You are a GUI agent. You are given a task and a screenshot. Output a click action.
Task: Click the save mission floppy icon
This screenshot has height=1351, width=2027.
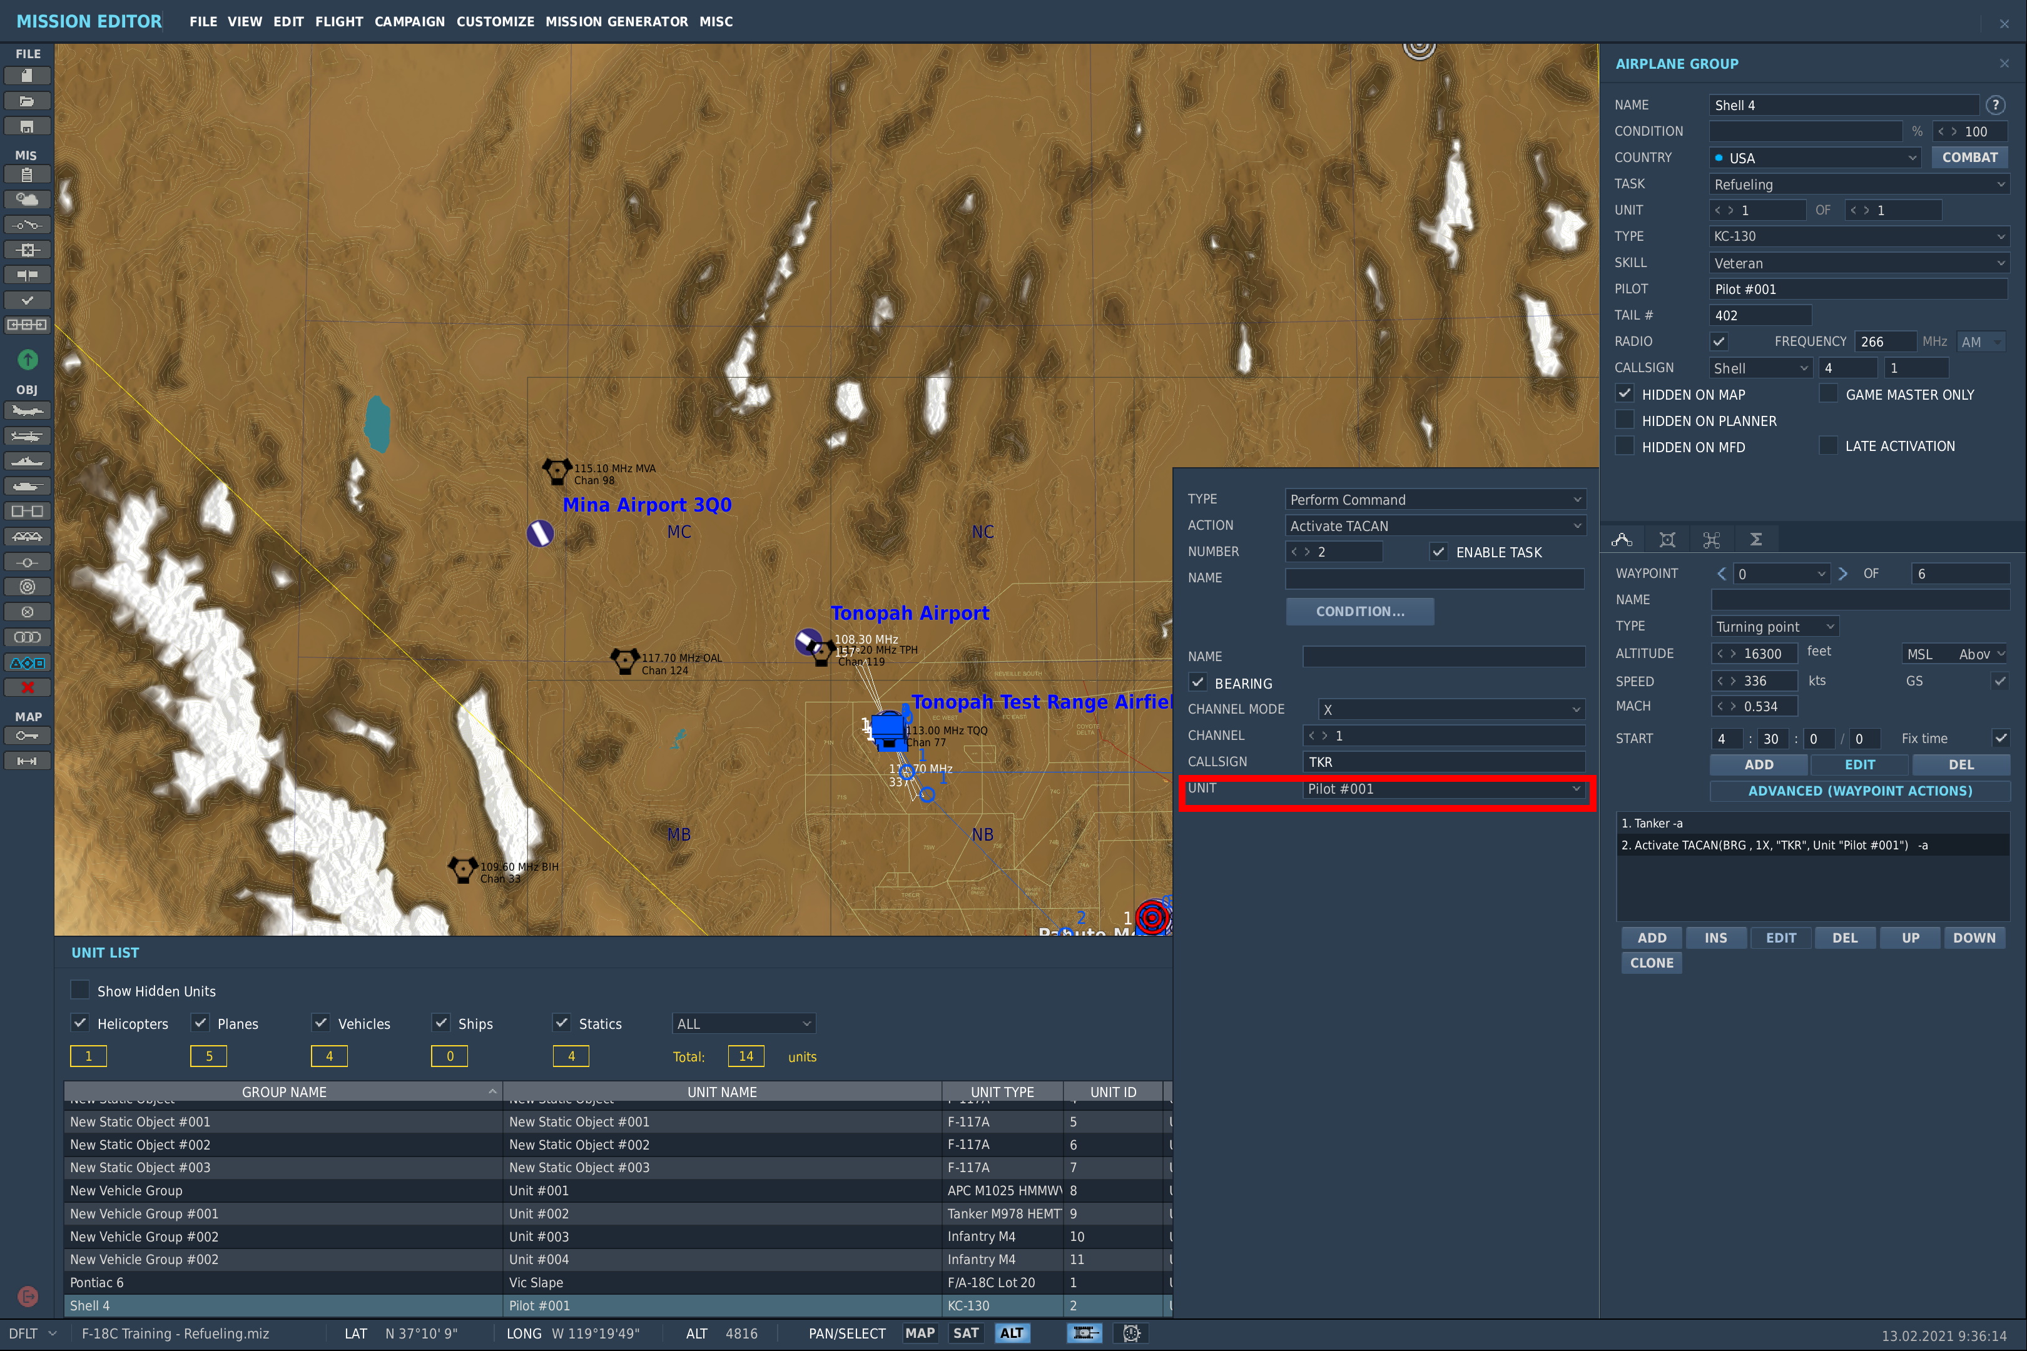[27, 126]
